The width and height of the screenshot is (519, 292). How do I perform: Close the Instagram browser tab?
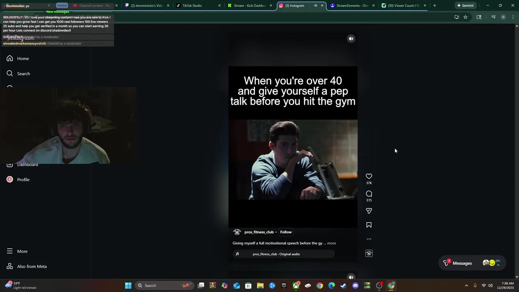pyautogui.click(x=322, y=6)
